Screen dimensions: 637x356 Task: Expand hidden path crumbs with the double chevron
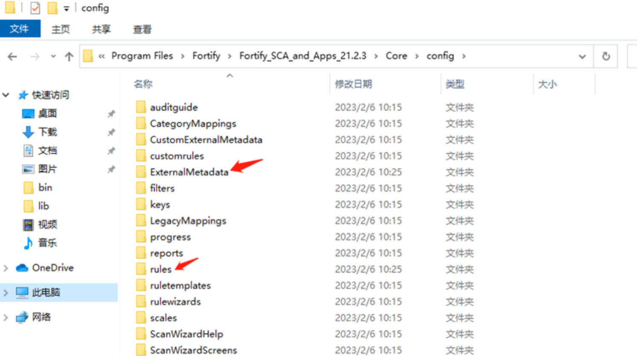tap(101, 56)
